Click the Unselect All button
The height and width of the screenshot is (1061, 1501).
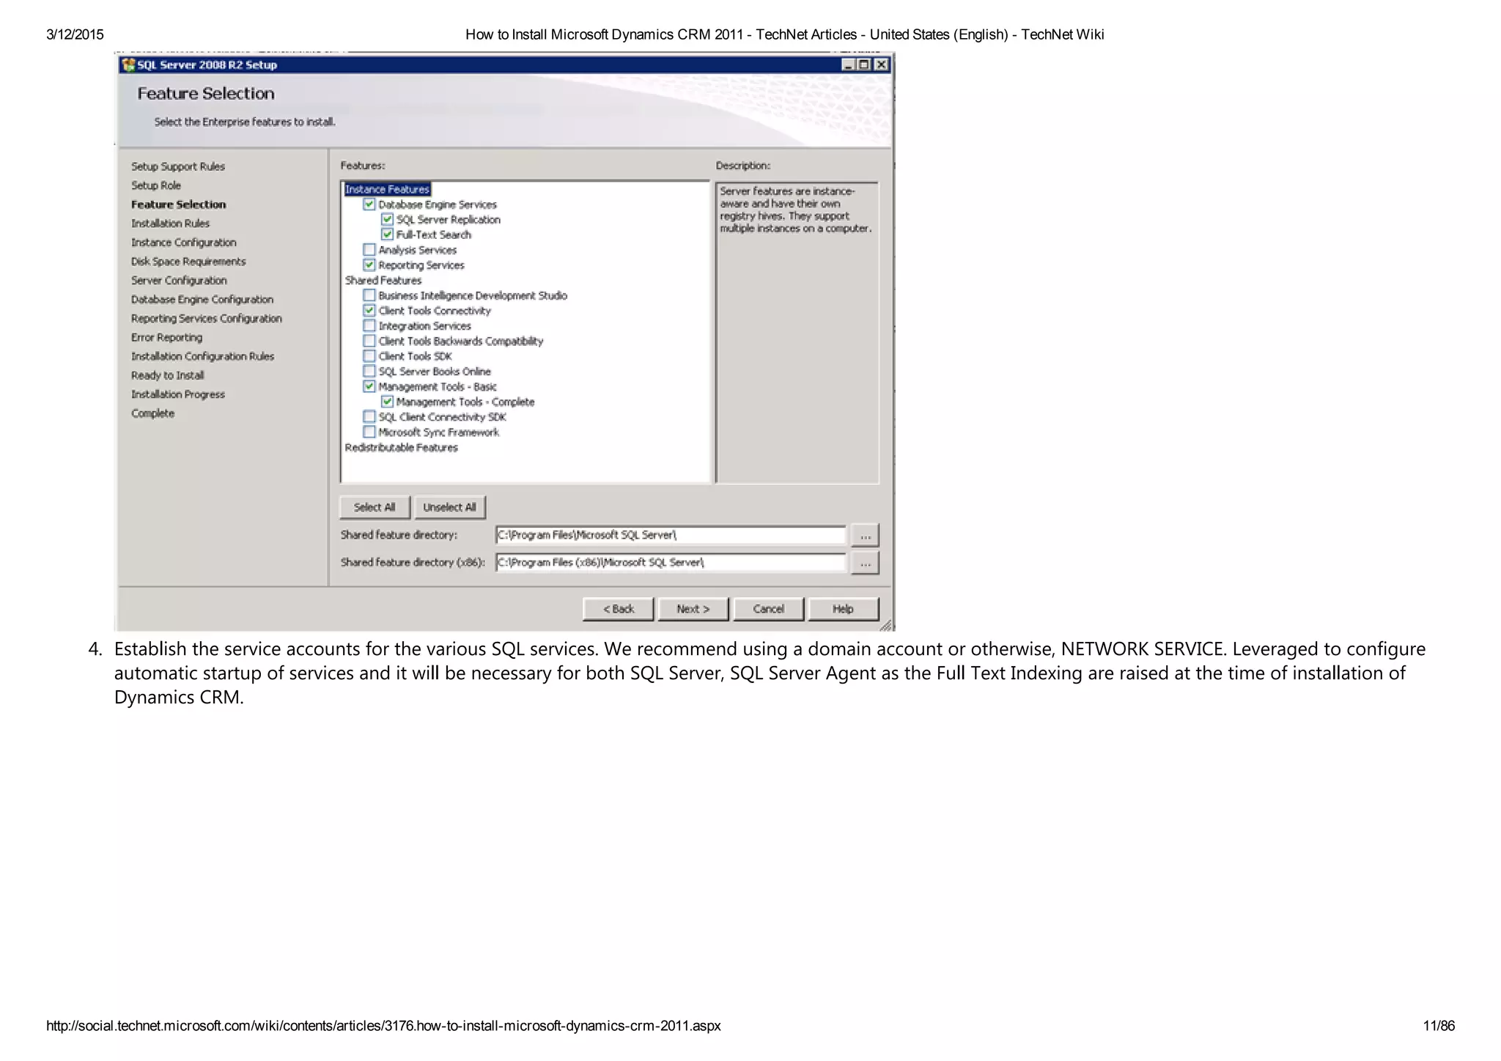point(450,507)
